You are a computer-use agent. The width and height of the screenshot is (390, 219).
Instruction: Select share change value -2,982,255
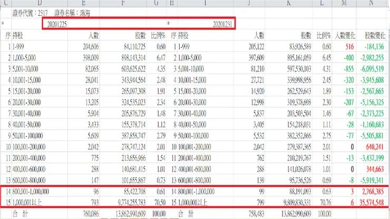tap(372, 58)
